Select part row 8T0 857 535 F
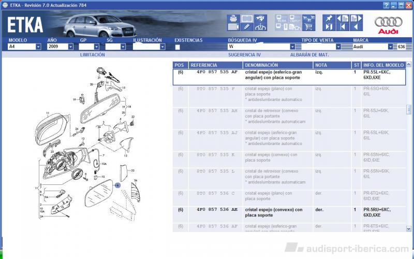414x259 pixels. pyautogui.click(x=289, y=96)
